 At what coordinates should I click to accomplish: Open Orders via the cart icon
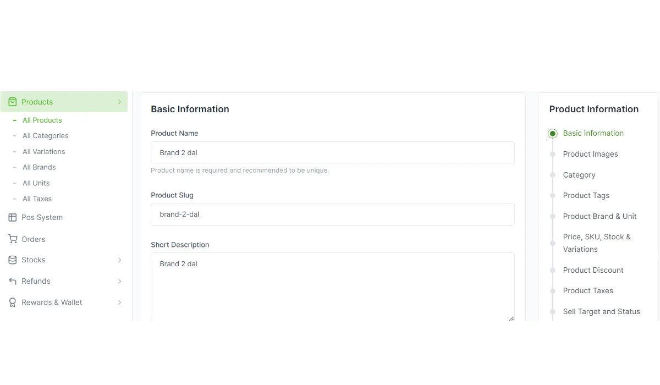[12, 239]
